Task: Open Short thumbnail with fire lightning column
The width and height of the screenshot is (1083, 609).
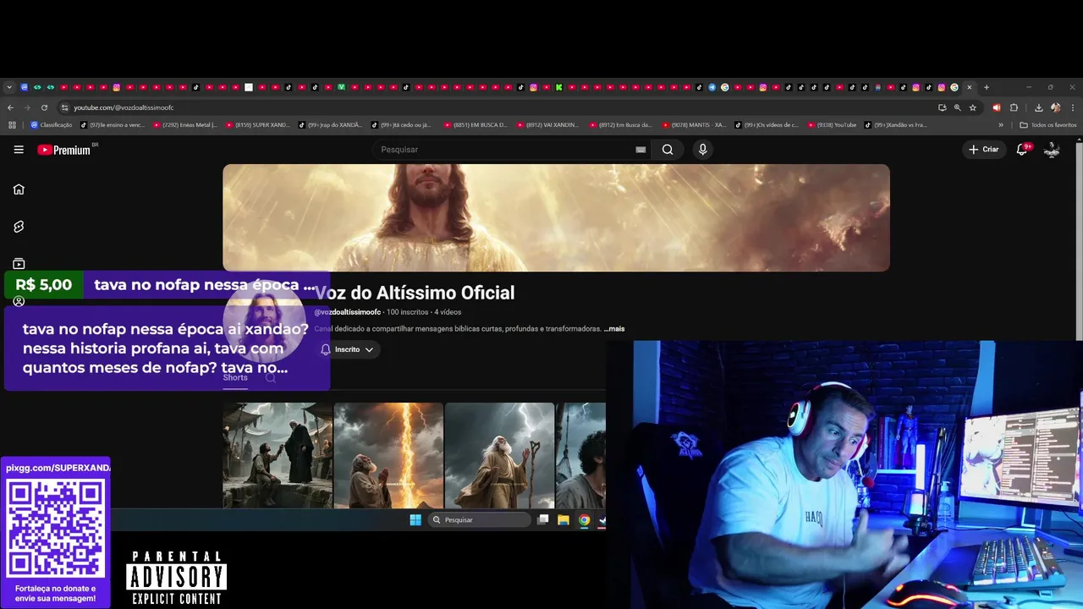Action: pos(388,455)
